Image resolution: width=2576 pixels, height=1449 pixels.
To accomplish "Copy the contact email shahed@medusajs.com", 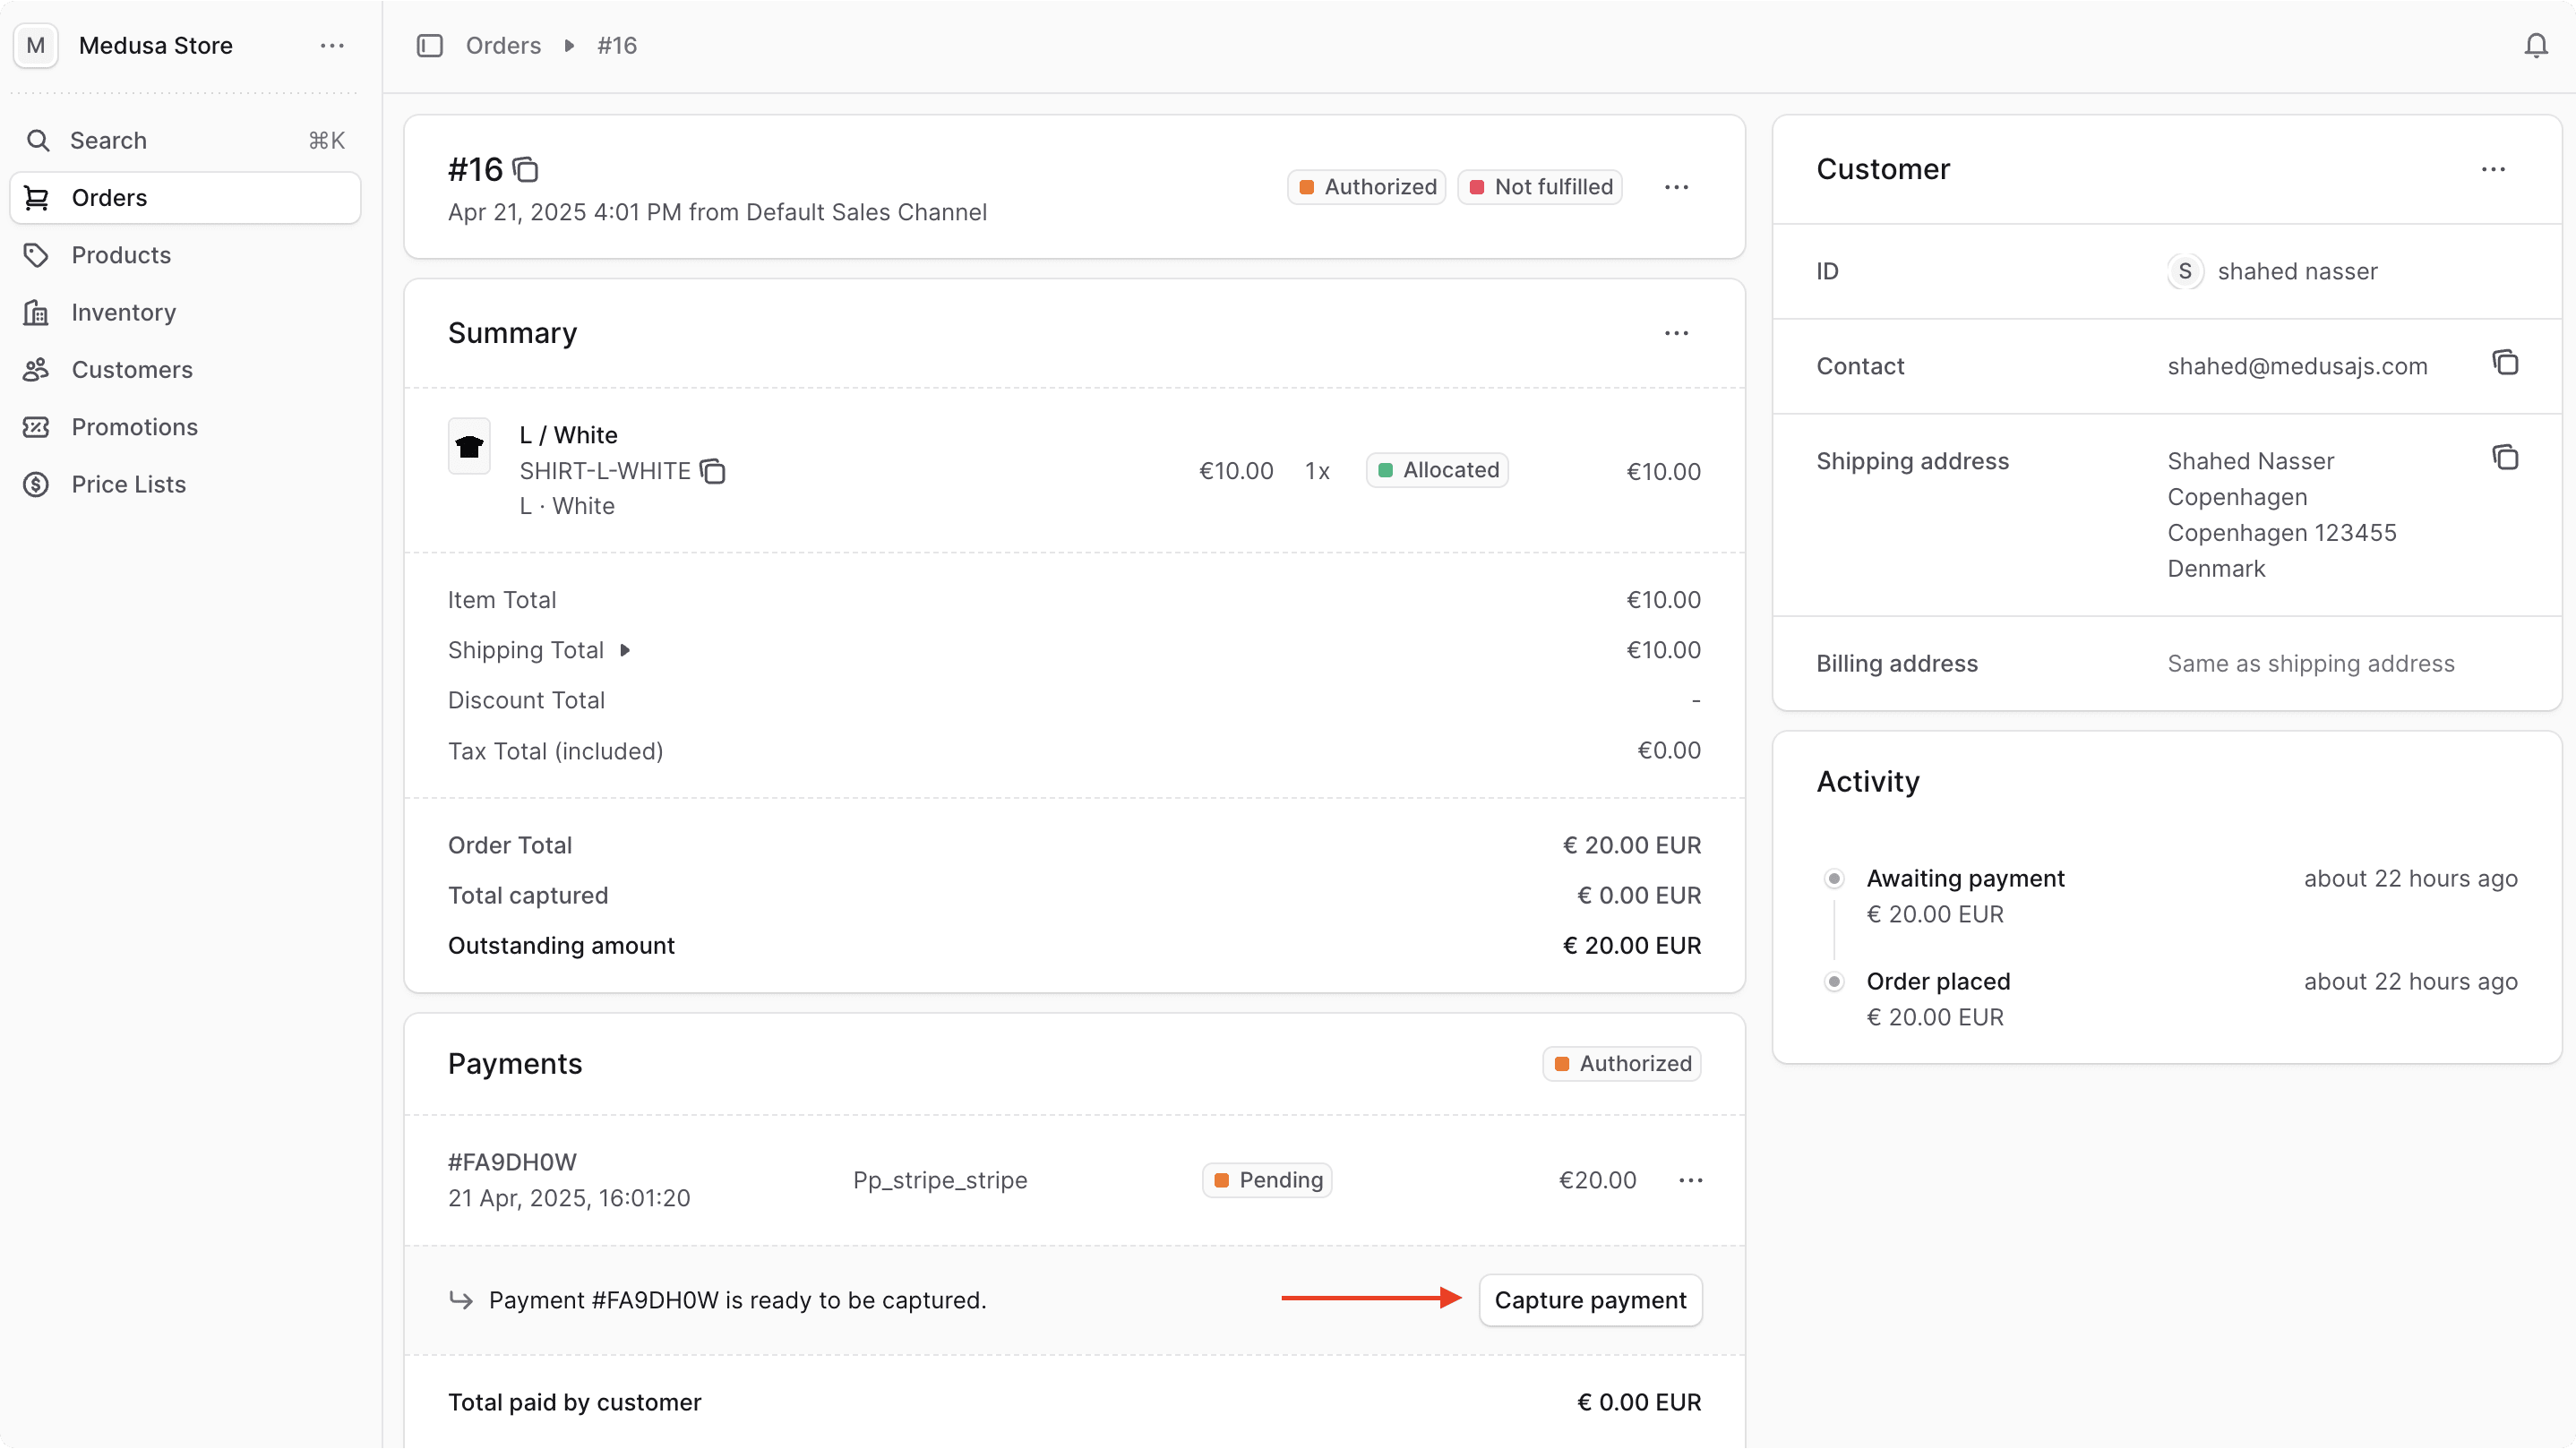I will (2505, 362).
